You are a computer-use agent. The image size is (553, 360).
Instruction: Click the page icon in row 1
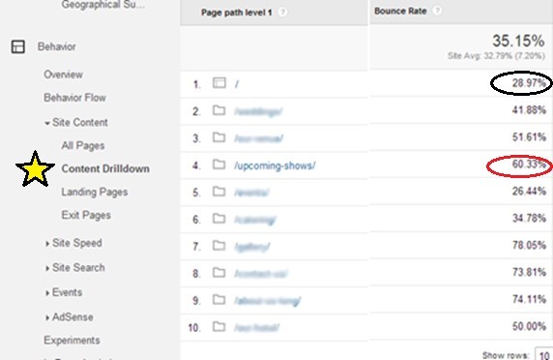click(219, 83)
